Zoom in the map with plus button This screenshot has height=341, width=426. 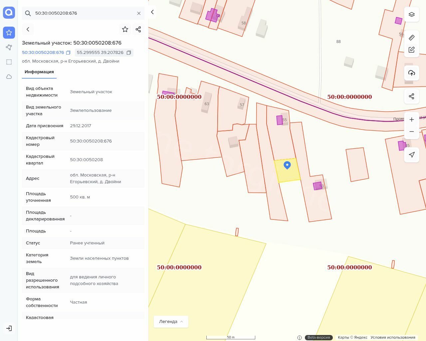click(412, 120)
